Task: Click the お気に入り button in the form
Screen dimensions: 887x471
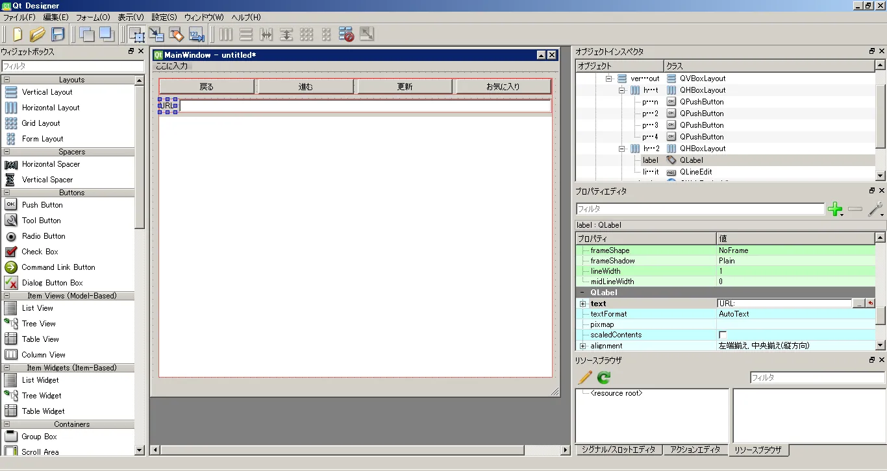Action: click(503, 86)
